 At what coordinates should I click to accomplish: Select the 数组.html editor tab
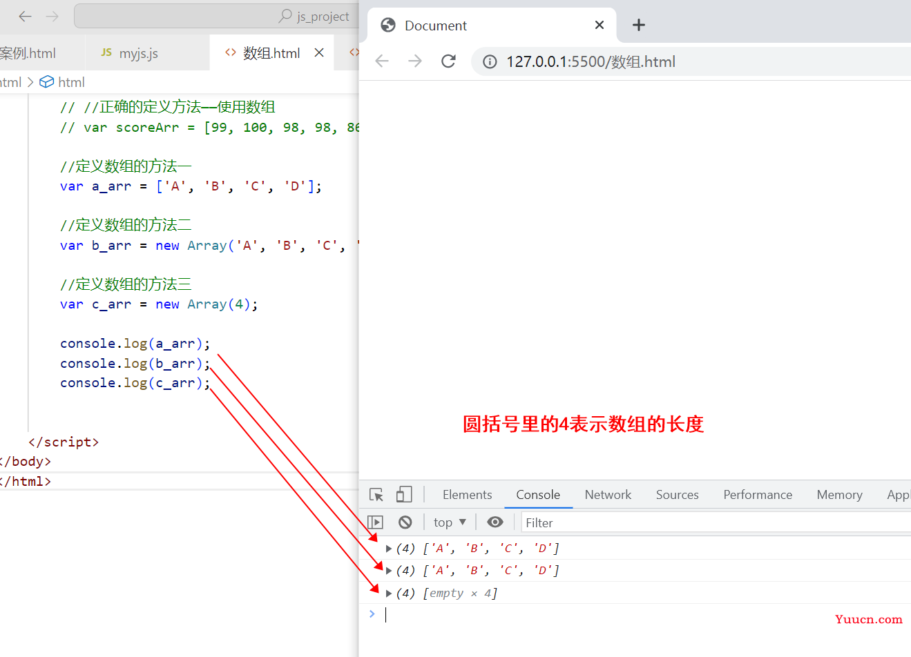click(271, 53)
